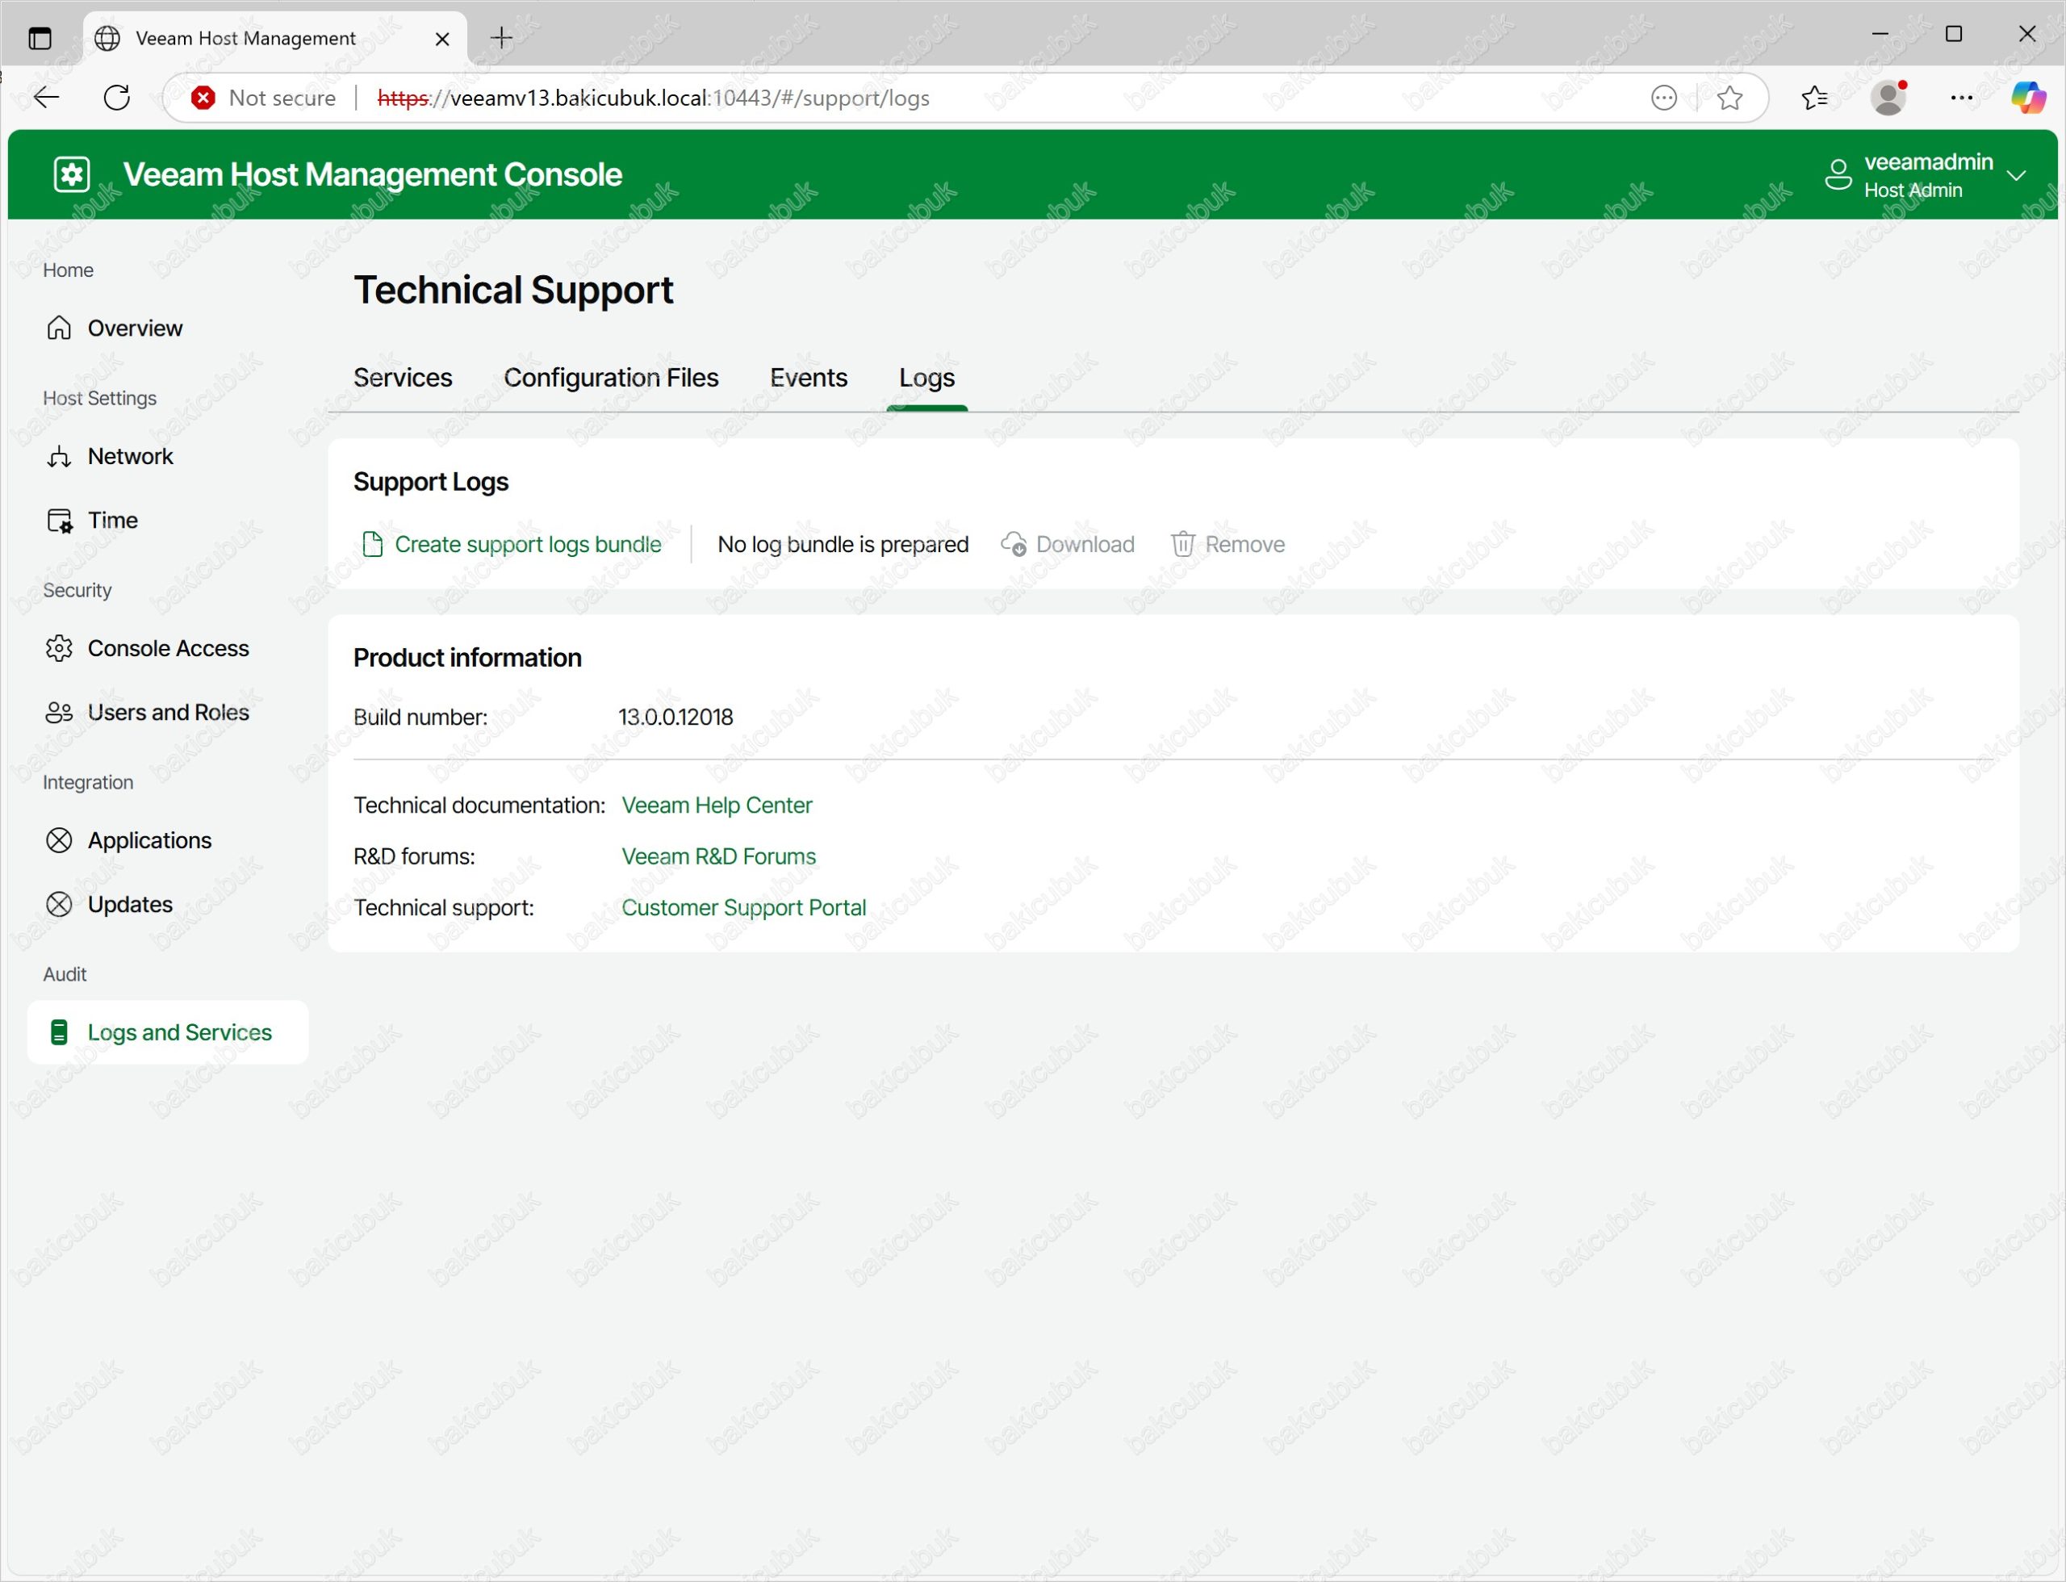Click the Overview home icon in sidebar
The height and width of the screenshot is (1582, 2066).
(60, 328)
